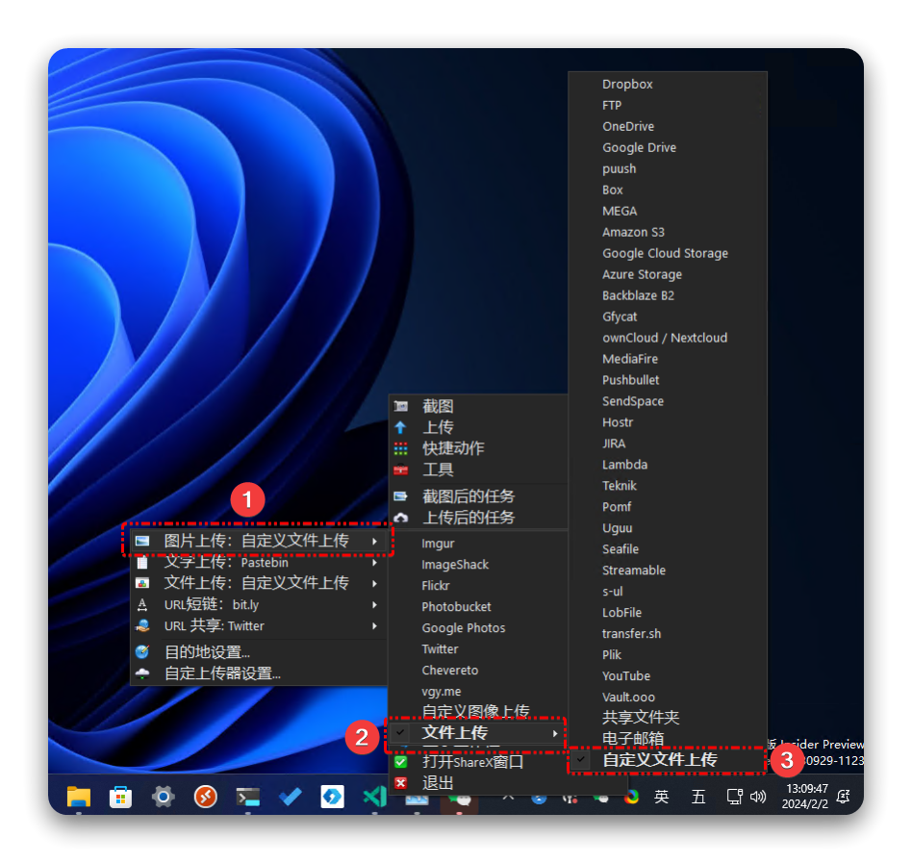Choose Azure Storage uploader
This screenshot has width=912, height=863.
pos(642,274)
